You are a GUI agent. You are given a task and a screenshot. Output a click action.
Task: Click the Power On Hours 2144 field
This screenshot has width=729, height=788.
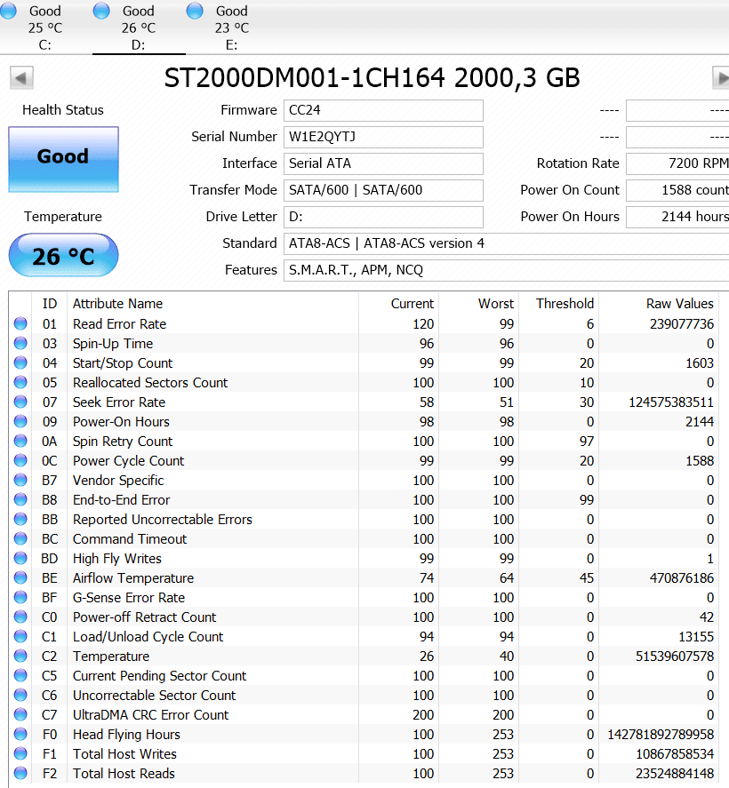[x=677, y=217]
